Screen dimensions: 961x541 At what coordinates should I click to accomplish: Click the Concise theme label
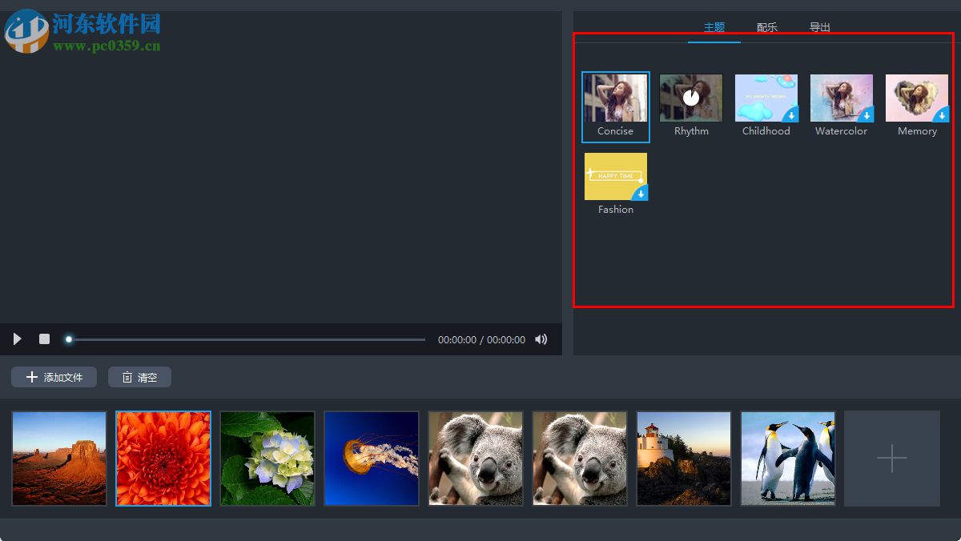615,131
